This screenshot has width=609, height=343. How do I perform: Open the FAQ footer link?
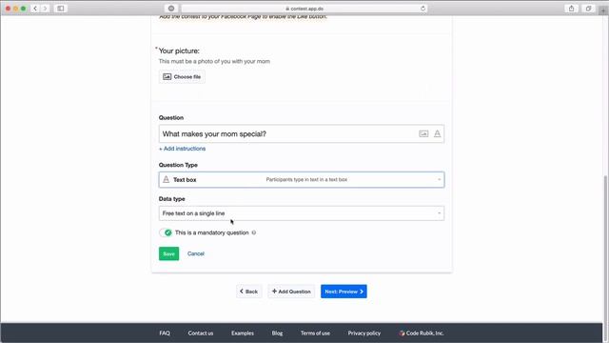tap(165, 333)
